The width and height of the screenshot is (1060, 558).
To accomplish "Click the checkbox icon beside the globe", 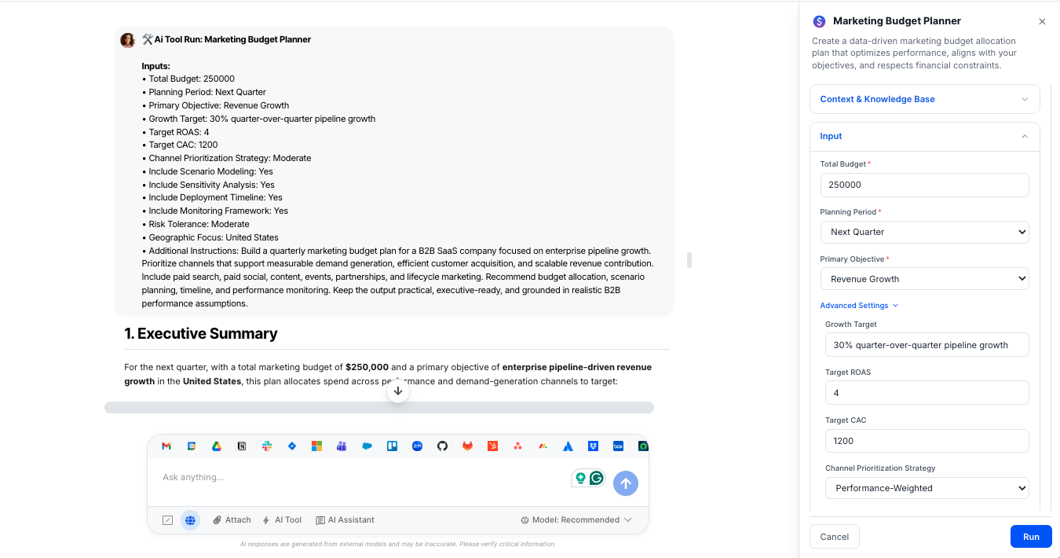I will pyautogui.click(x=167, y=519).
